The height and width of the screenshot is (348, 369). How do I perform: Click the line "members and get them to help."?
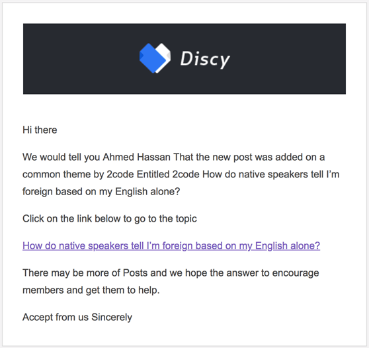91,290
